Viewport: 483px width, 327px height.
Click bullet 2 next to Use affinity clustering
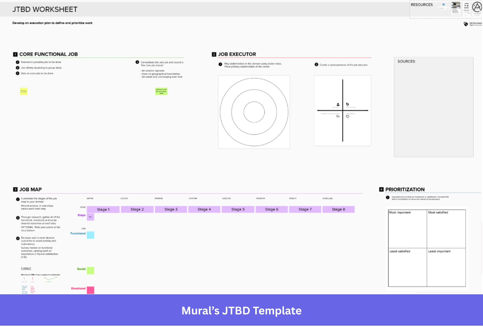(x=17, y=68)
